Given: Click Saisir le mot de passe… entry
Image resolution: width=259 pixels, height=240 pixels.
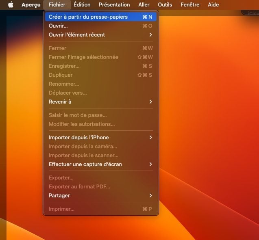Looking at the screenshot, I should point(101,115).
